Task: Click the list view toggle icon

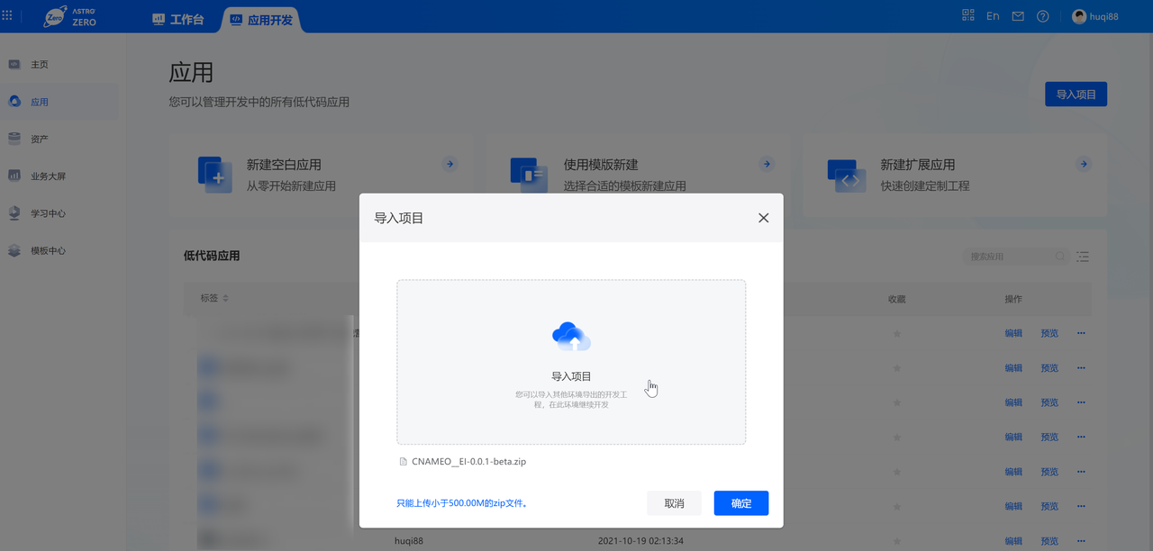Action: 1083,257
